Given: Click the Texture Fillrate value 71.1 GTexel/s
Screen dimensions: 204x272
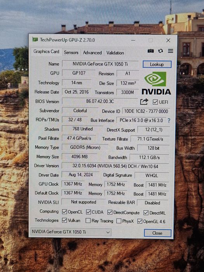Looking at the screenshot, I should click(x=150, y=139).
